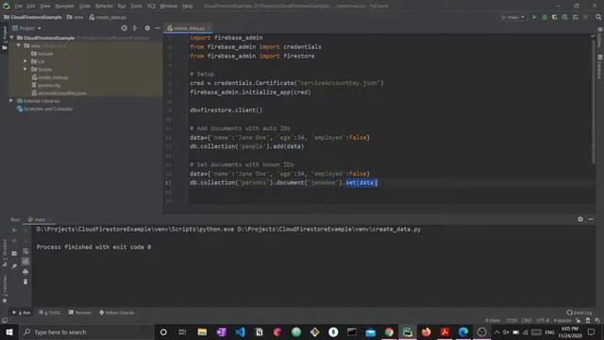The height and width of the screenshot is (340, 604).
Task: Select Run tool window button at bottom
Action: pos(22,313)
